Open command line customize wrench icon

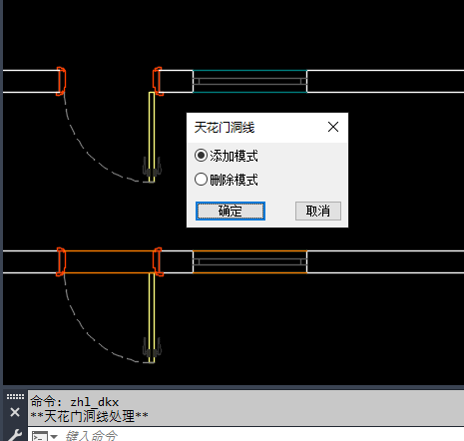[x=15, y=434]
